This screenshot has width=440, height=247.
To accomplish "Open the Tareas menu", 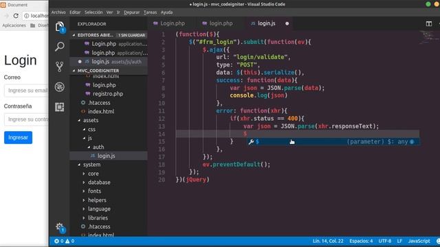I will pos(150,12).
